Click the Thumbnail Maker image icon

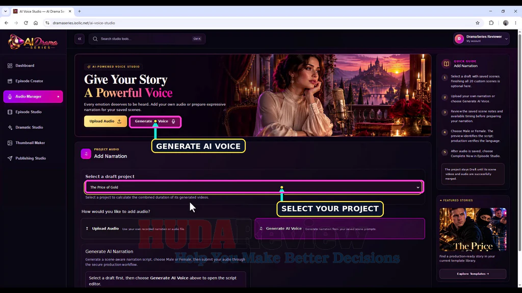10,143
